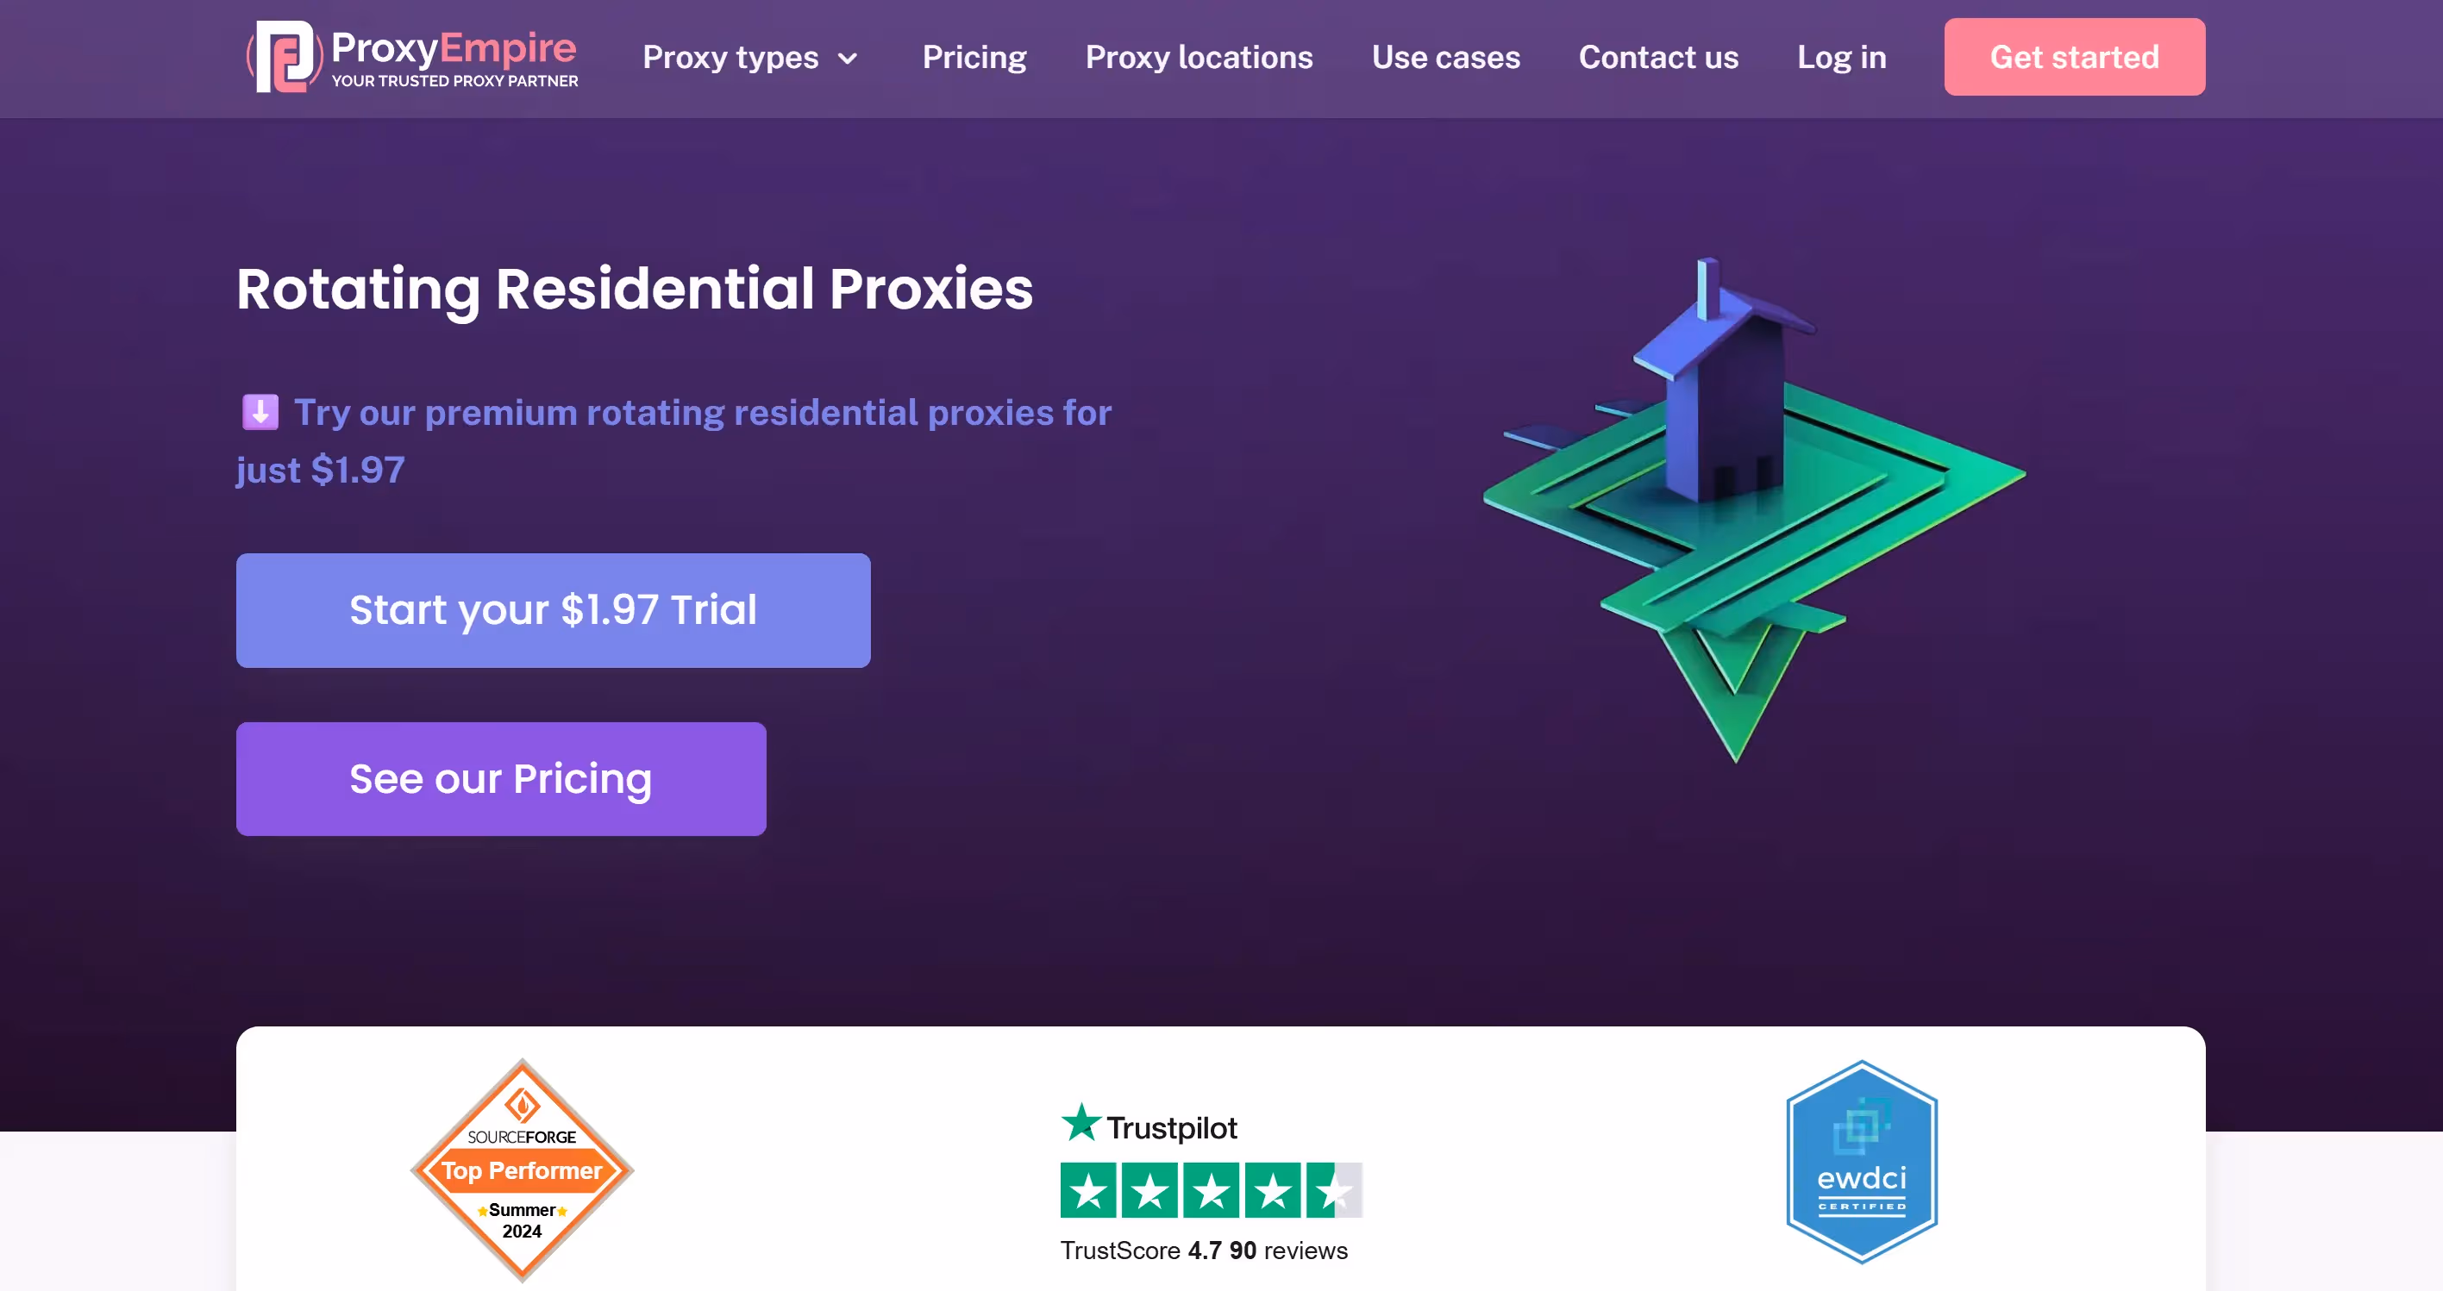The width and height of the screenshot is (2443, 1291).
Task: Click the green Trustpilot rating stars
Action: [1211, 1190]
